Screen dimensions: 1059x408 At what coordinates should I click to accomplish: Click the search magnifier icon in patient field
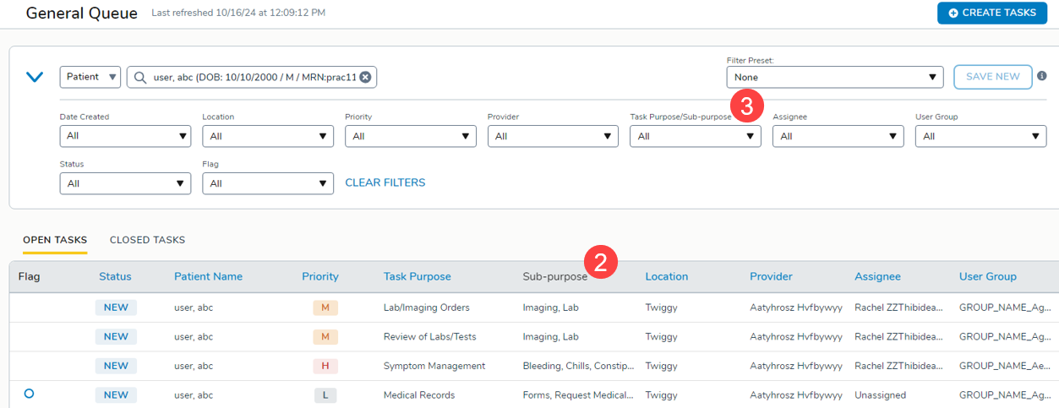coord(140,77)
